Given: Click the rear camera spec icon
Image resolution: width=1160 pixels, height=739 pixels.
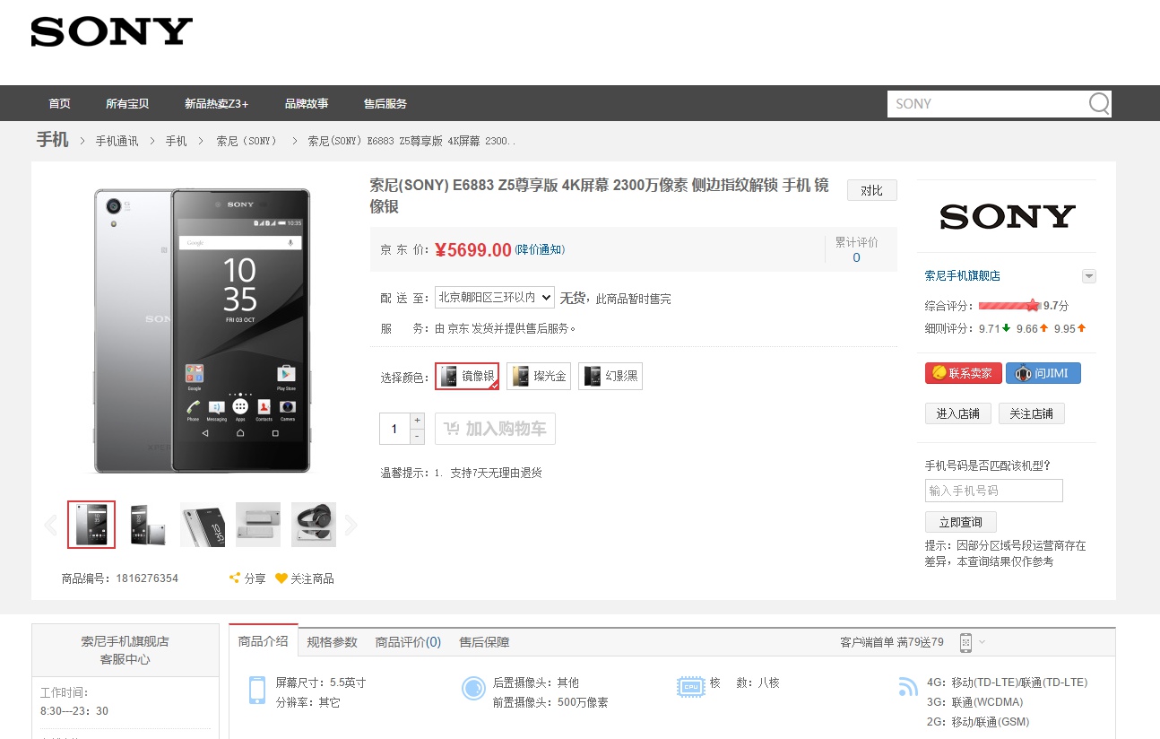Looking at the screenshot, I should [473, 688].
